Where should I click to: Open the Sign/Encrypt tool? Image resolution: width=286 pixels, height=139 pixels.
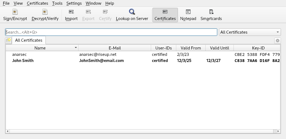click(15, 15)
